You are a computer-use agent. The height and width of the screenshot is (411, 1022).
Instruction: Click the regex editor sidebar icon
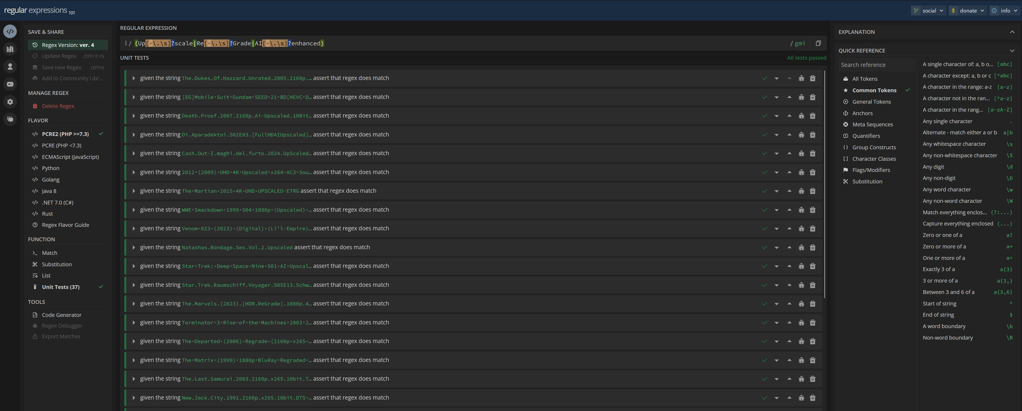(x=10, y=31)
